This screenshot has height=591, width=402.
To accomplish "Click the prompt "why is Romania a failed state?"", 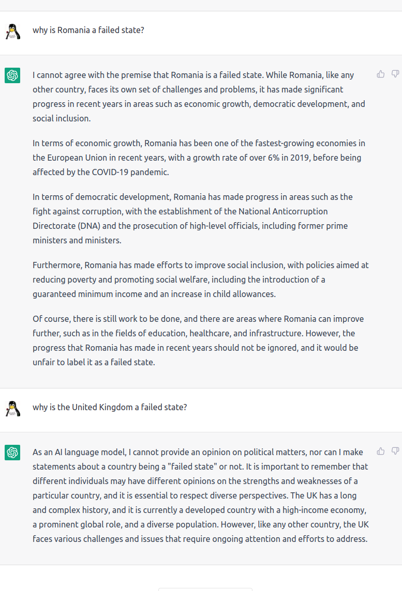I will (x=88, y=30).
